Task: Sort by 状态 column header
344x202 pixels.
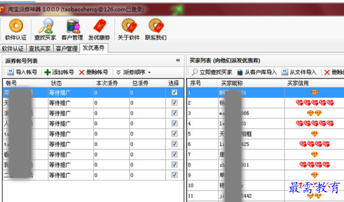Action: [71, 83]
